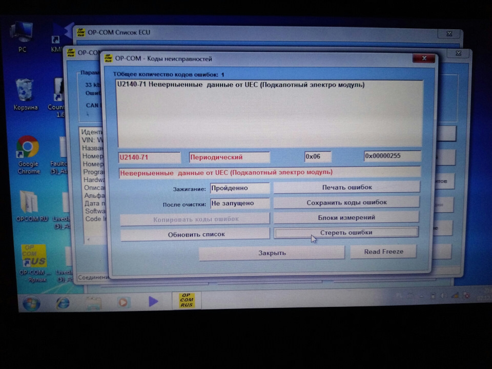Viewport: 492px width, 369px height.
Task: Select the U2140-71 fault row in list
Action: pos(241,85)
